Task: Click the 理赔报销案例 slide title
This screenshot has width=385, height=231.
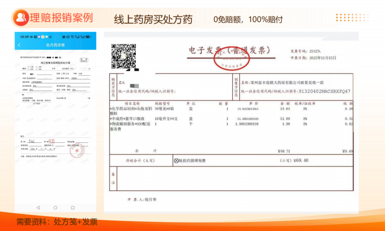Action: pyautogui.click(x=61, y=18)
